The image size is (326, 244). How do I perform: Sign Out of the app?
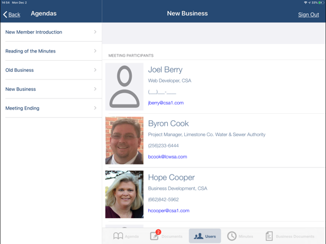point(308,15)
